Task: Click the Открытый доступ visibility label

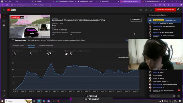Action: (61, 30)
